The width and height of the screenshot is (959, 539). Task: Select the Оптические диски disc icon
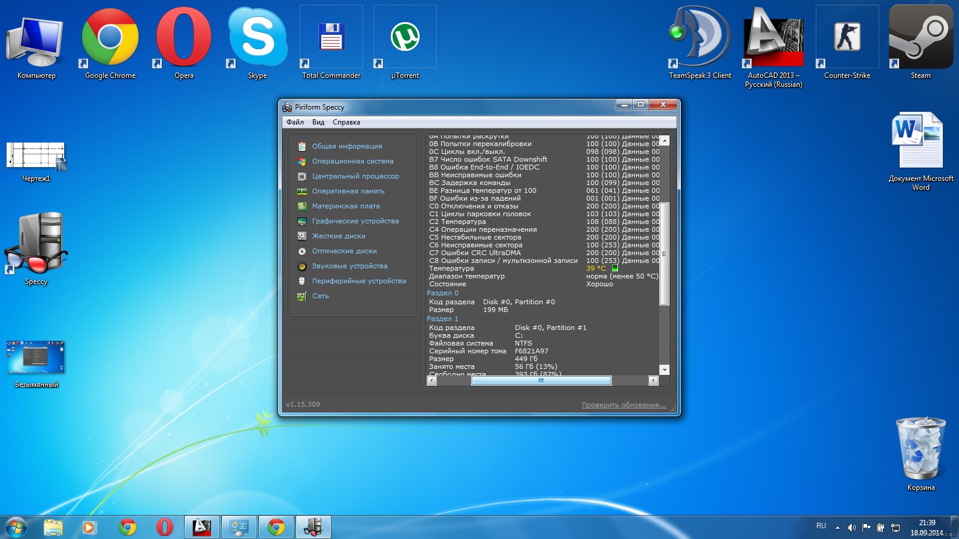point(302,251)
